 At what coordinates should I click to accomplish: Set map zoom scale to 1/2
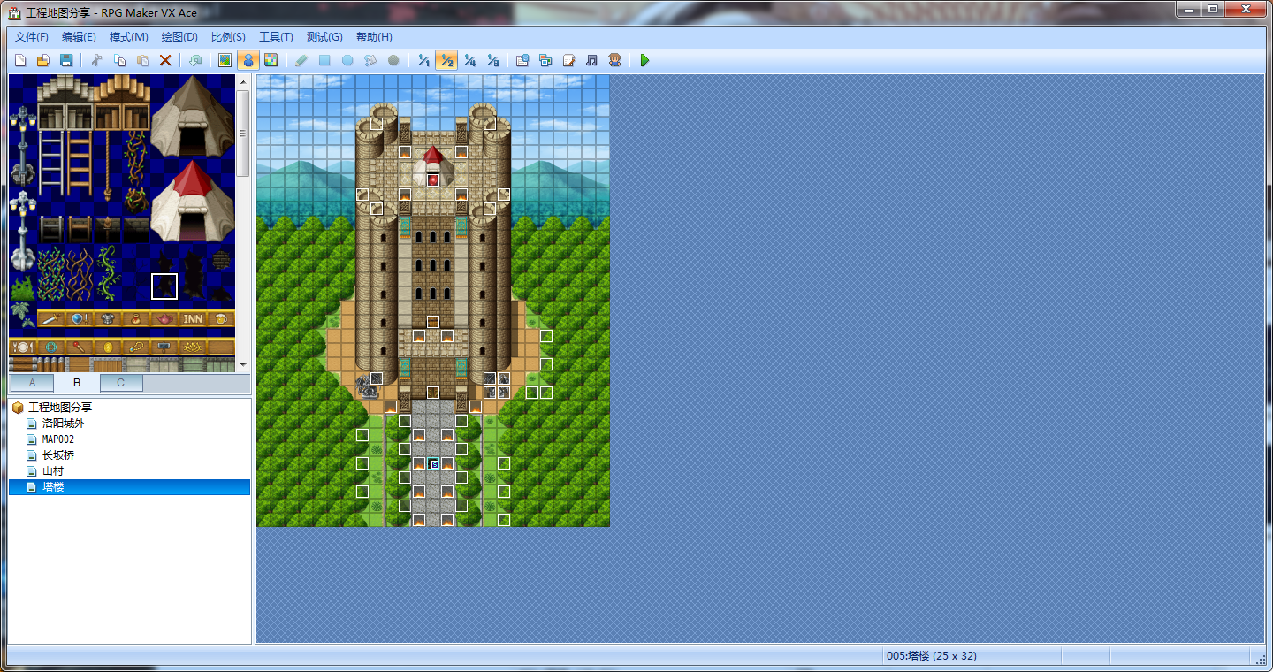tap(446, 60)
